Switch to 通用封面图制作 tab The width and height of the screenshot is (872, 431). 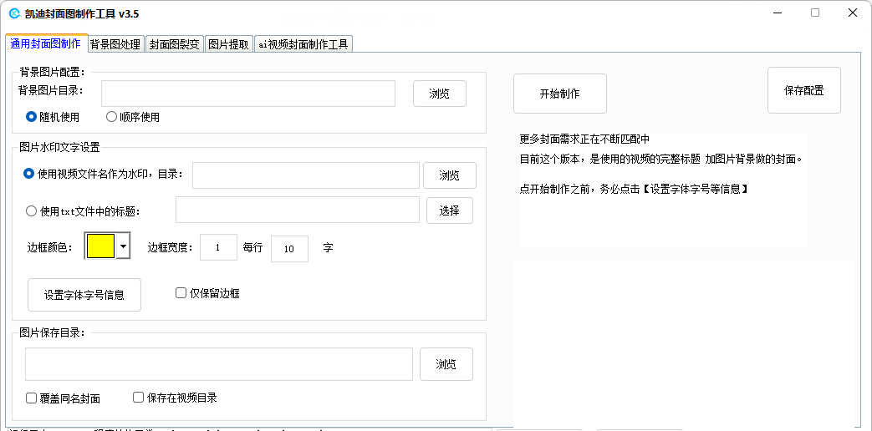pos(46,43)
